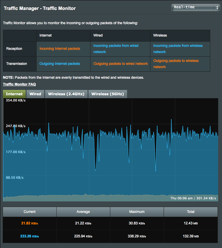Screen dimensions: 222x248
Task: Open the Real-time mode dropdown
Action: [195, 7]
